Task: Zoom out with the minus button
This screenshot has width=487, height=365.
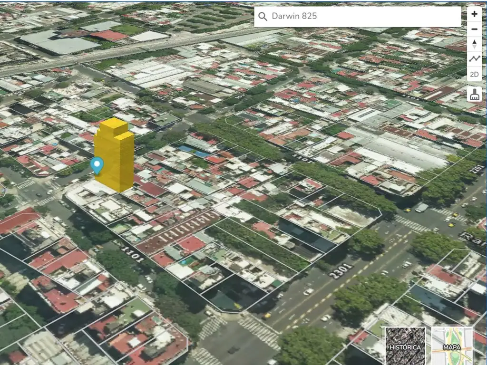Action: pyautogui.click(x=474, y=29)
